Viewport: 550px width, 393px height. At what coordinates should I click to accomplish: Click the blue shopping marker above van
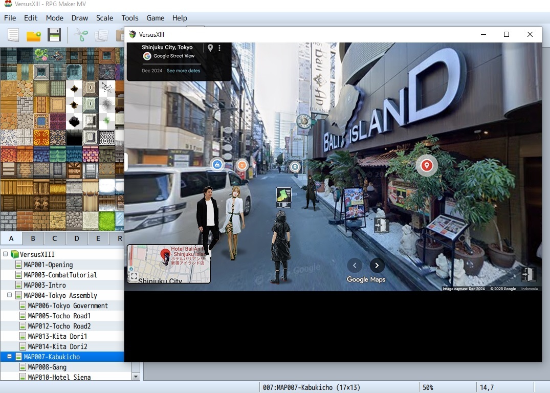click(x=217, y=164)
